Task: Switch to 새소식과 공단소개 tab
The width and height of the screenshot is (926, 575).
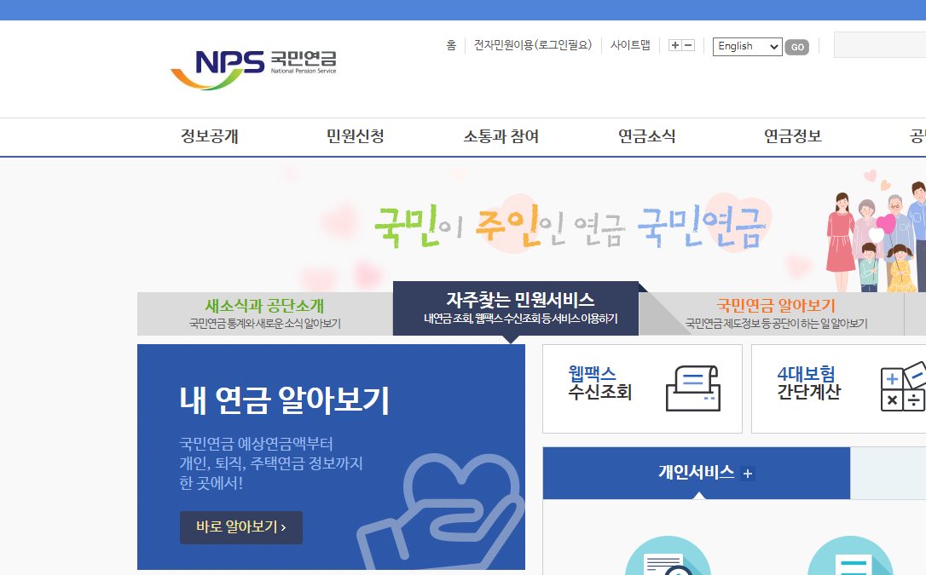Action: 265,313
